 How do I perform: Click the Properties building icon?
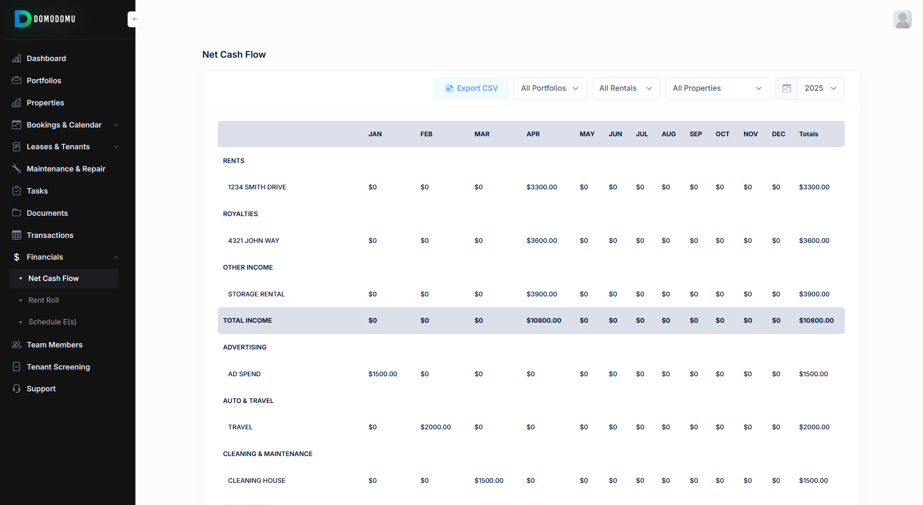click(16, 103)
